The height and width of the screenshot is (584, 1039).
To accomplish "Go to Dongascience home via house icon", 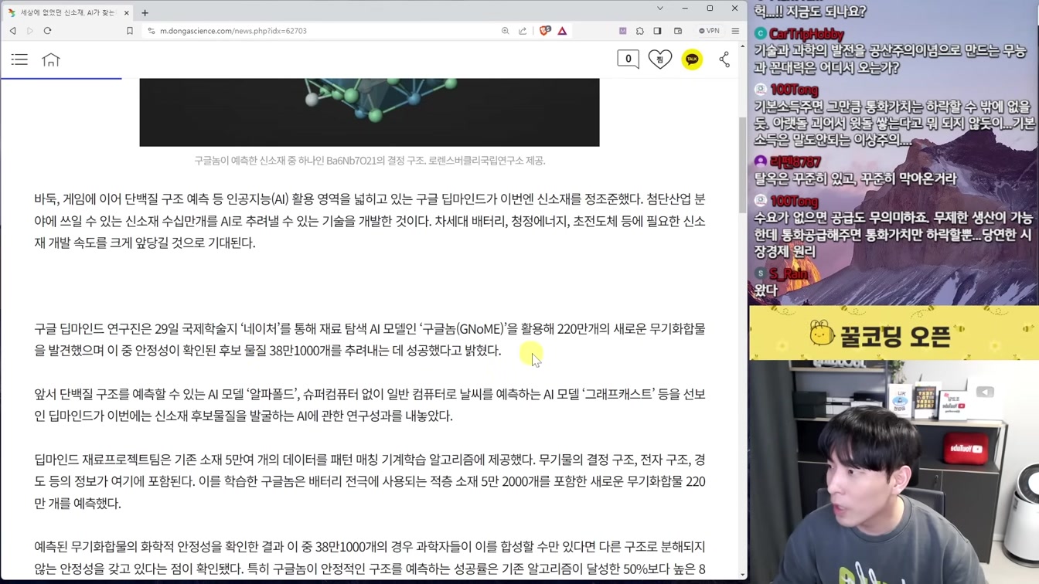I will click(51, 59).
